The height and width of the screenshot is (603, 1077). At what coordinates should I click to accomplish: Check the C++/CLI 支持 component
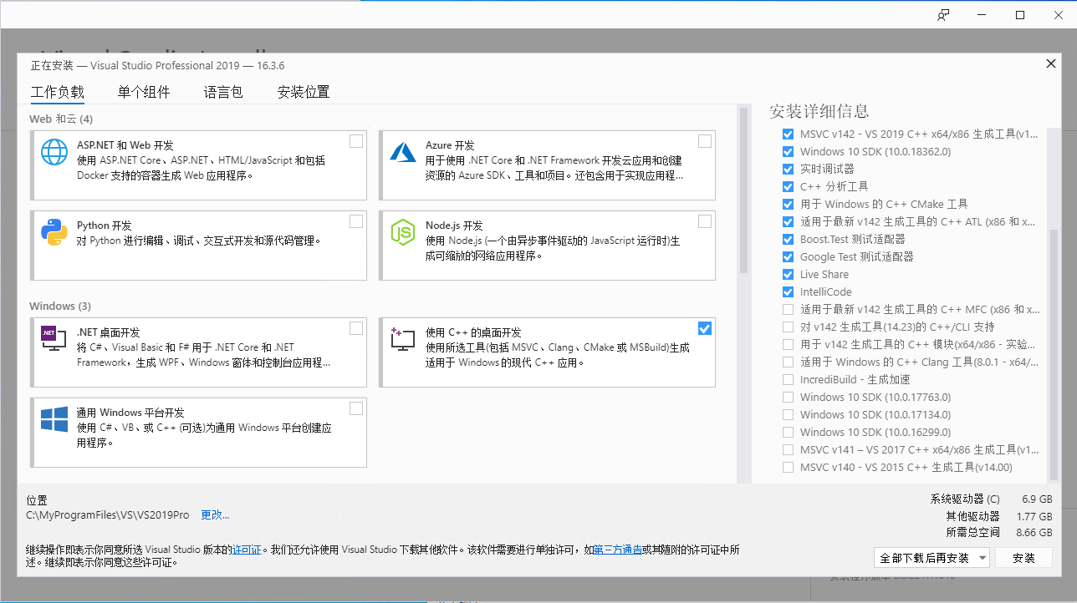click(x=788, y=327)
